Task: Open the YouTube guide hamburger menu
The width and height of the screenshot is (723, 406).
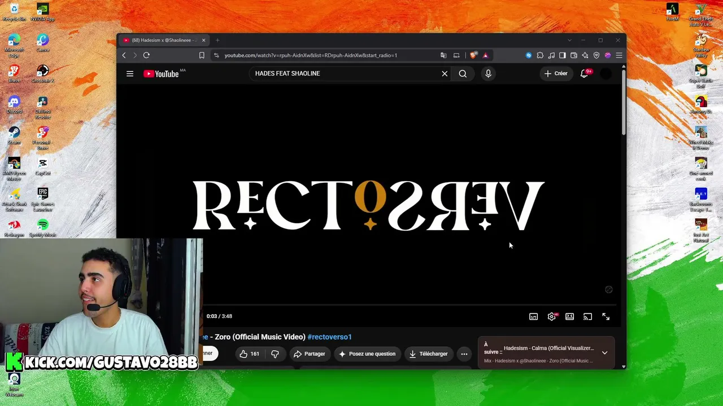Action: point(130,73)
